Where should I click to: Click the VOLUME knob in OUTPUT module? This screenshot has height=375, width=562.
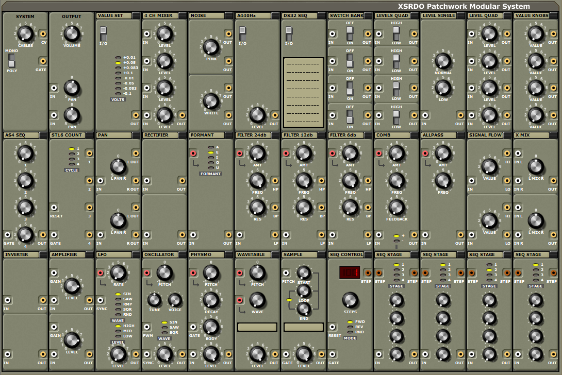click(x=72, y=33)
